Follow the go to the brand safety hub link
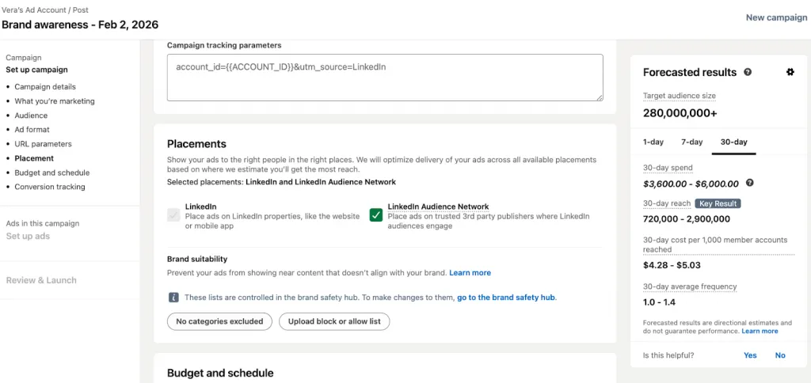 [x=506, y=298]
